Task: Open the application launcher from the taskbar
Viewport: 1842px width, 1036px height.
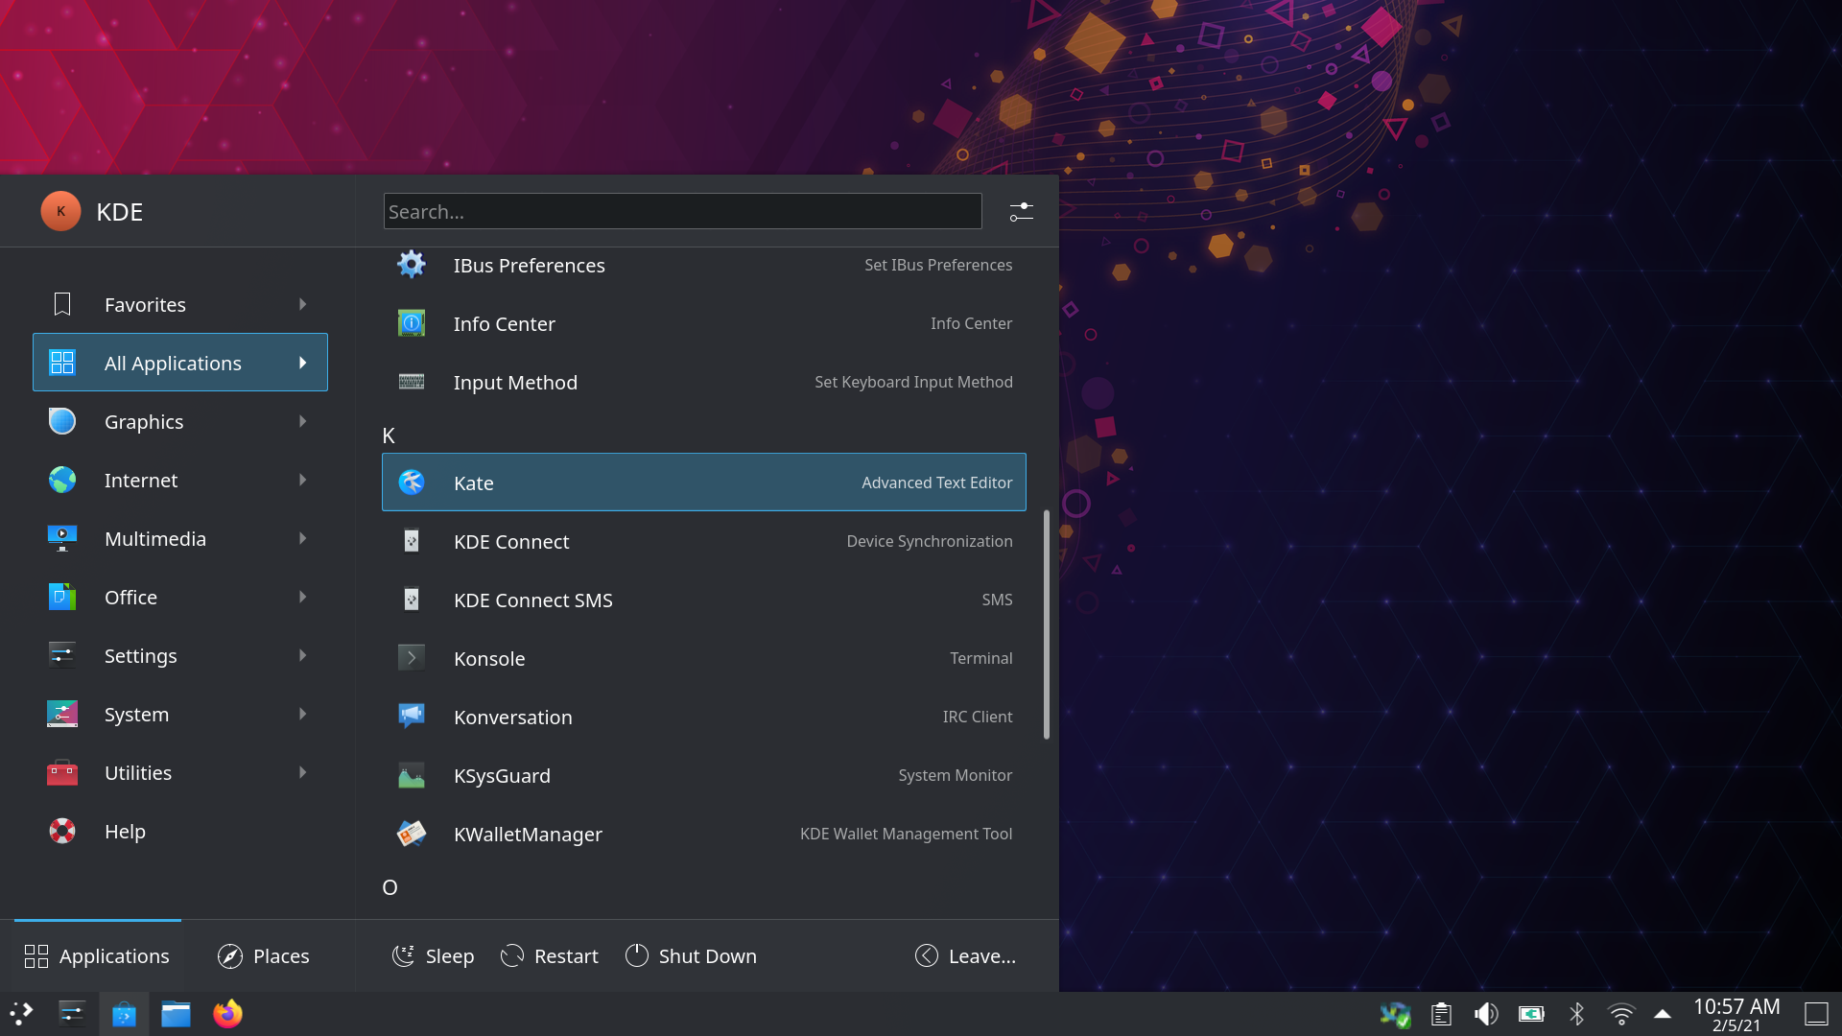Action: tap(21, 1014)
